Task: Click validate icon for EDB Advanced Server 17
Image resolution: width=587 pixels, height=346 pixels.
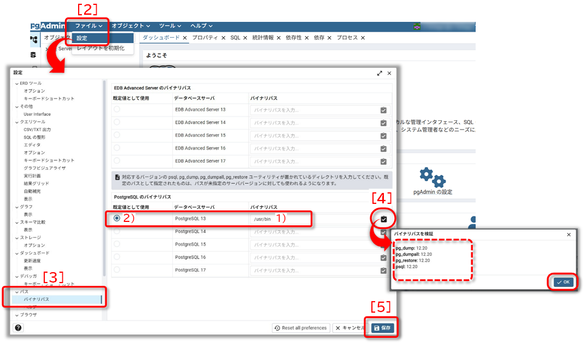Action: (383, 161)
